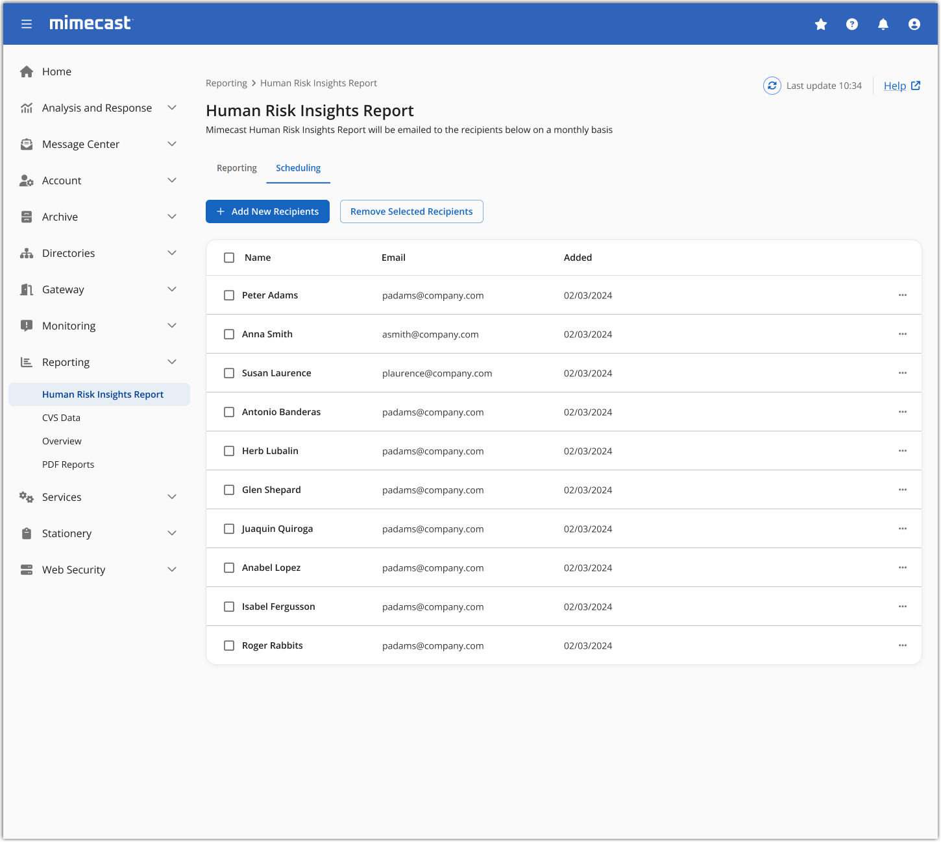
Task: Click the Reporting breadcrumb link
Action: (x=226, y=83)
